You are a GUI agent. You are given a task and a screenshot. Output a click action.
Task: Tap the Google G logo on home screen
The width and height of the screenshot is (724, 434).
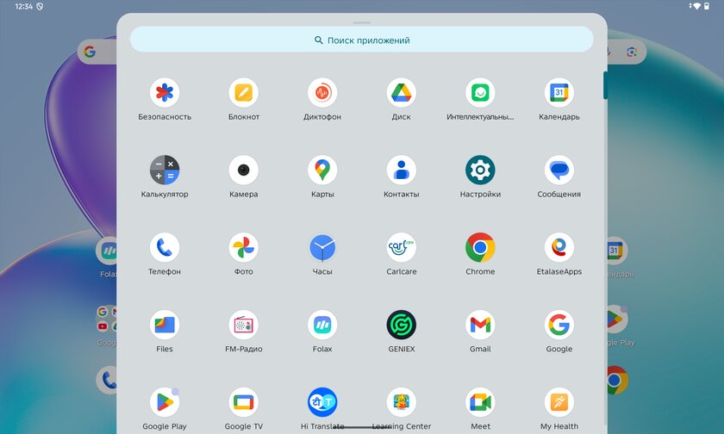[x=90, y=52]
